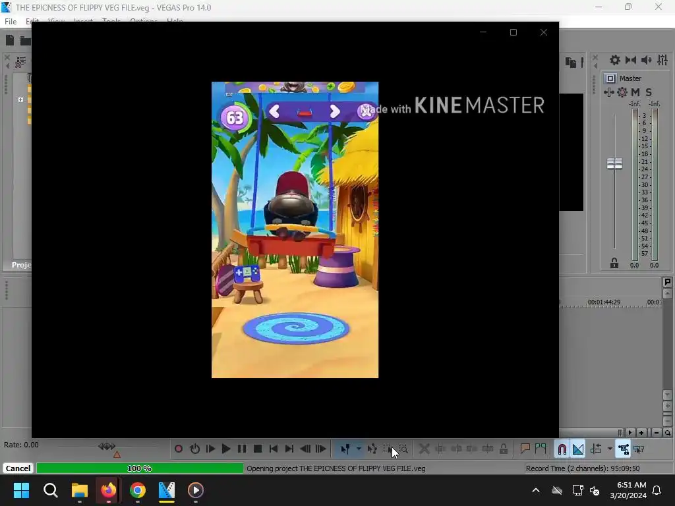675x506 pixels.
Task: Click Remove Unused Media icon in Project Media
Action: coord(20,63)
